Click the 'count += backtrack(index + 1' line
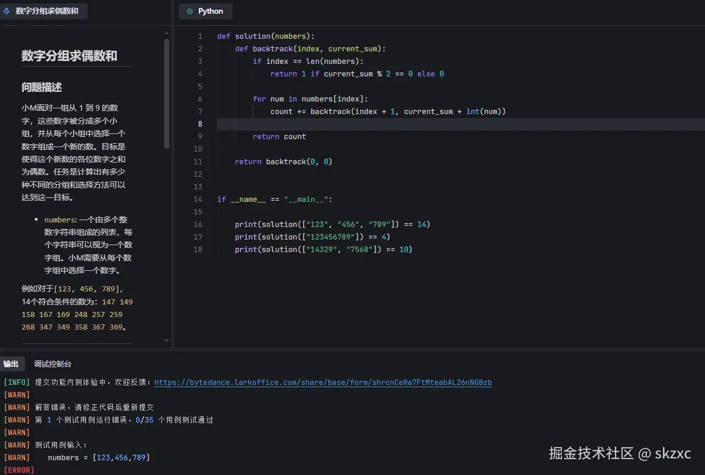This screenshot has width=705, height=475. click(388, 111)
